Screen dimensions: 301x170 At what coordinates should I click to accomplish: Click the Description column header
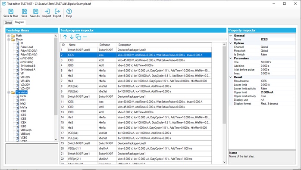164,45
